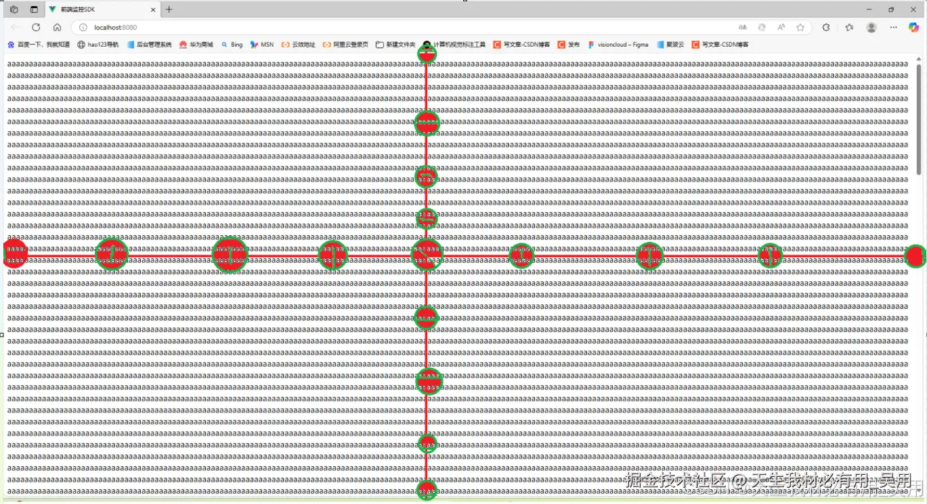This screenshot has height=504, width=927.
Task: Click the page vertical scrollbar thumb
Action: click(919, 119)
